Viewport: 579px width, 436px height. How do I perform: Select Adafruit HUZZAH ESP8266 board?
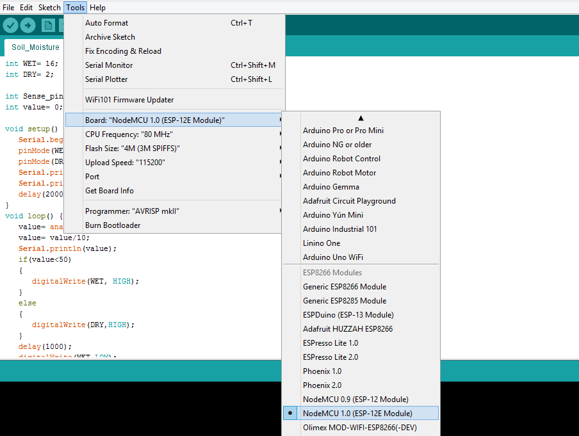(x=348, y=329)
